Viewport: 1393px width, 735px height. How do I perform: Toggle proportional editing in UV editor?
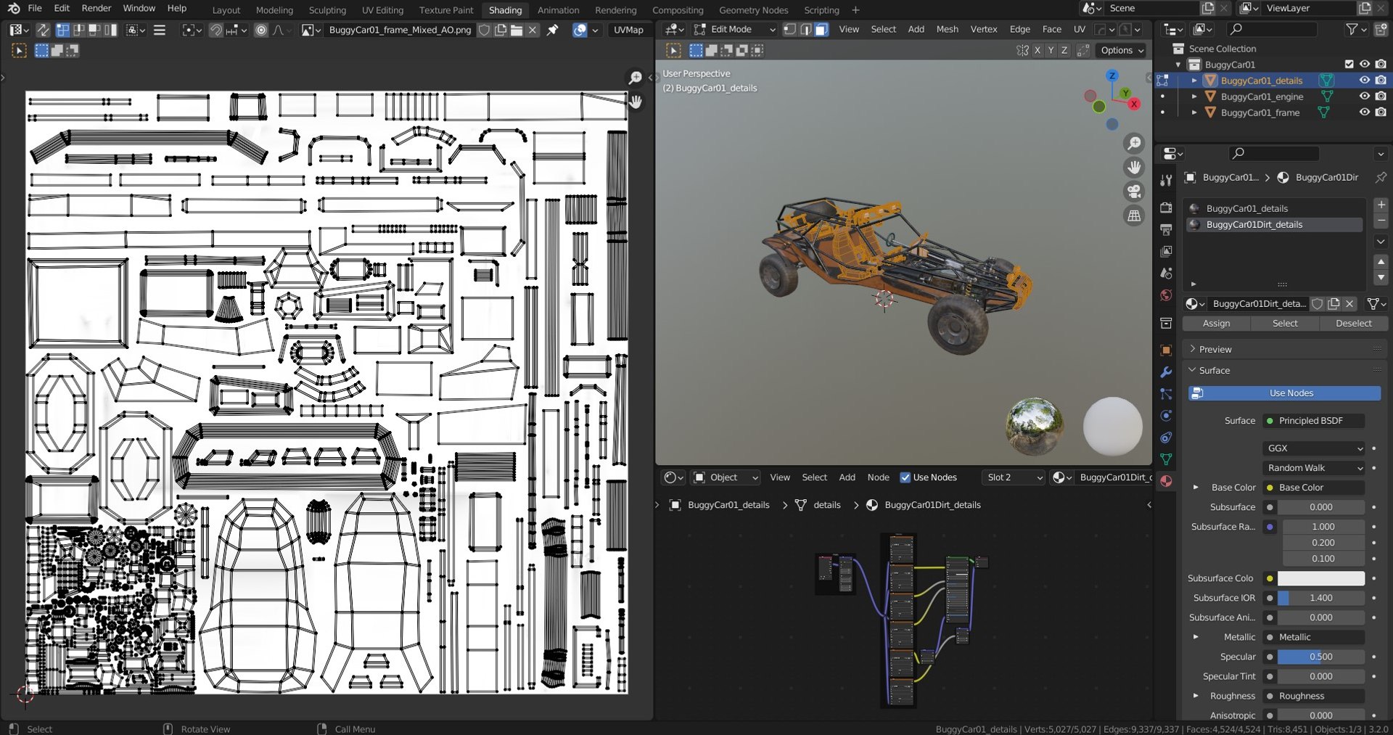261,30
